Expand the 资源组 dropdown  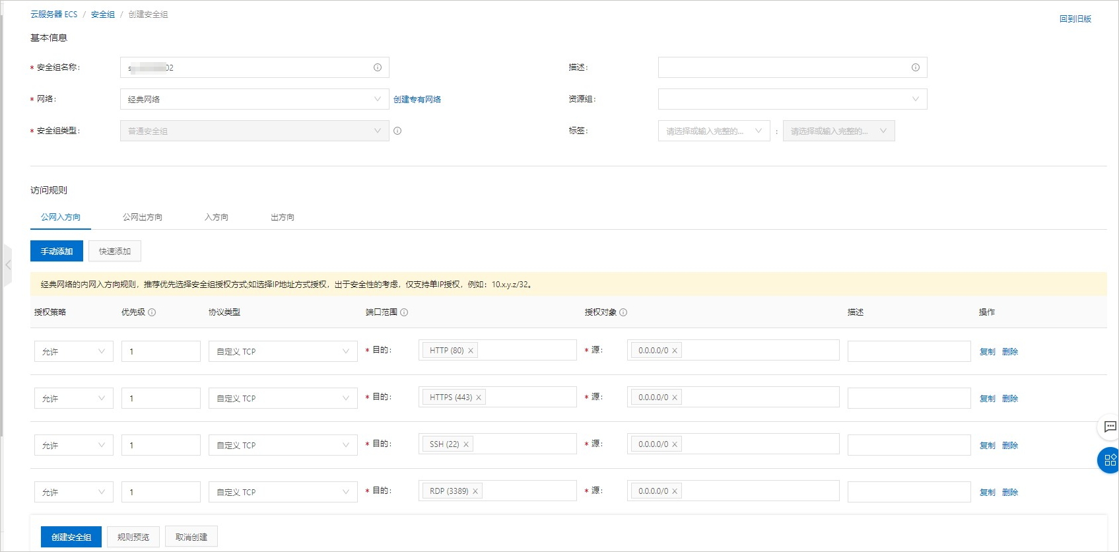point(792,99)
